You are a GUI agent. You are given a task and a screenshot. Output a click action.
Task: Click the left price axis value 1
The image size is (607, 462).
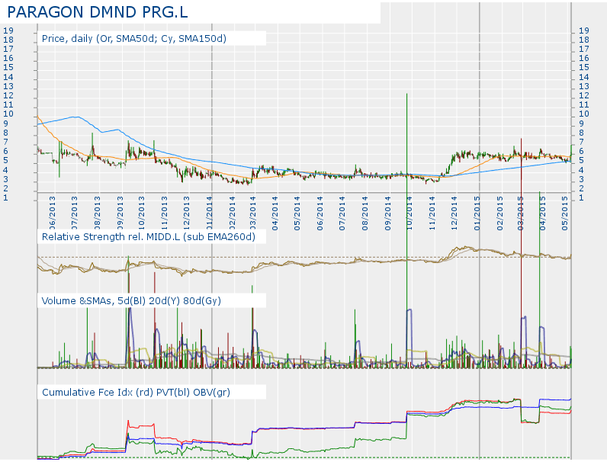[x=5, y=197]
